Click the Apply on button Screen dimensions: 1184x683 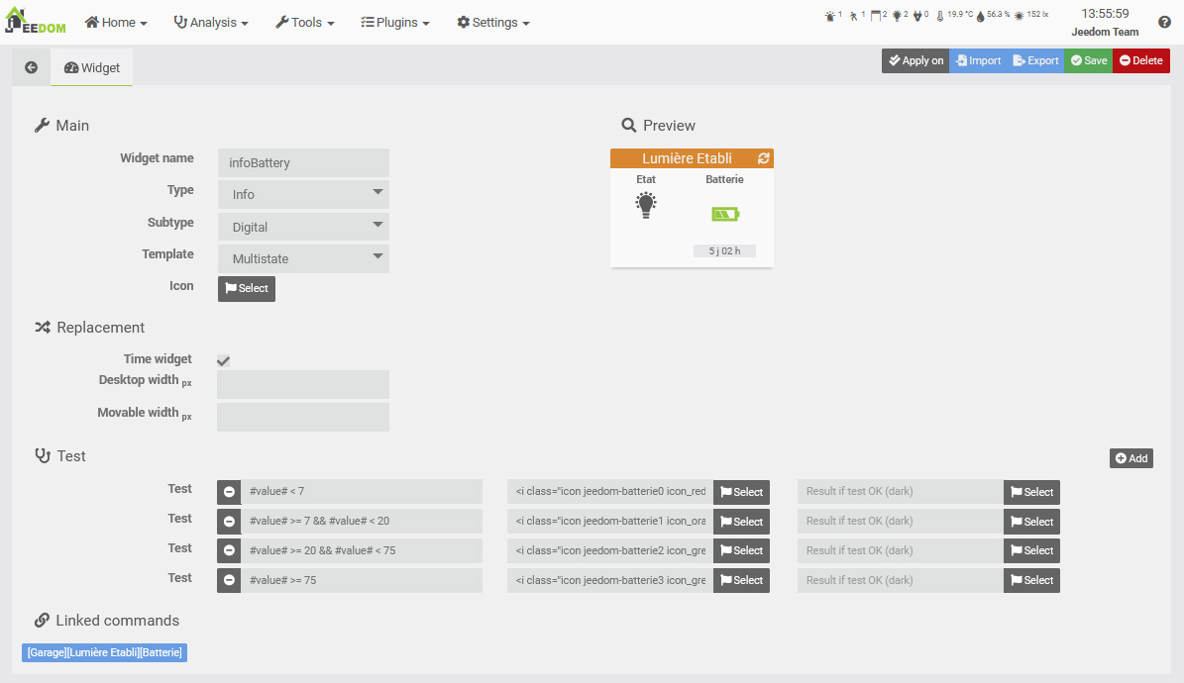915,60
